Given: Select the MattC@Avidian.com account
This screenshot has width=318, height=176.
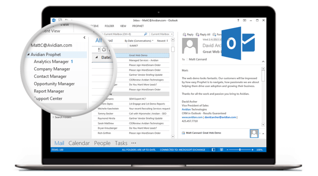Looking at the screenshot, I should click(51, 45).
